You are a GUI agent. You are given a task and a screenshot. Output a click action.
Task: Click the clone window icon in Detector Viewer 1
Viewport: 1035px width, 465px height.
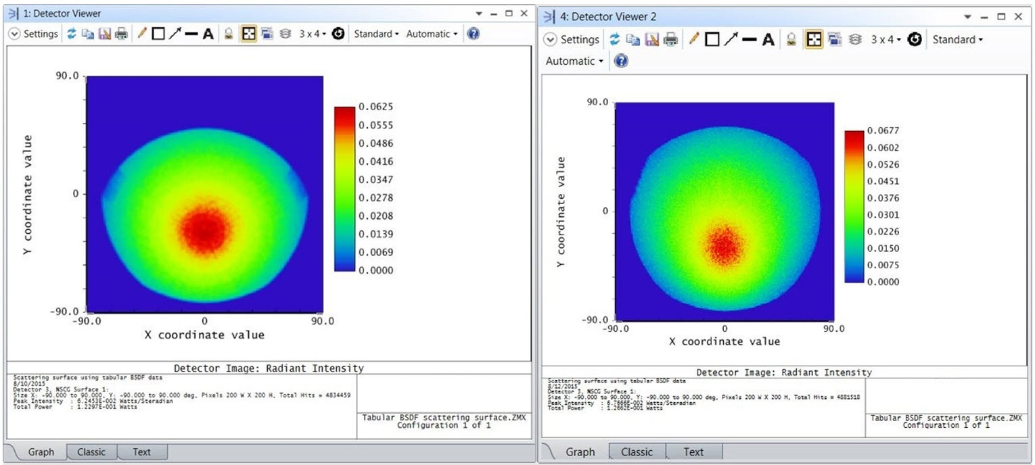click(267, 34)
